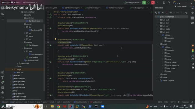The height and width of the screenshot is (109, 195).
Task: Open Structure tool window icon
Action: point(2,14)
